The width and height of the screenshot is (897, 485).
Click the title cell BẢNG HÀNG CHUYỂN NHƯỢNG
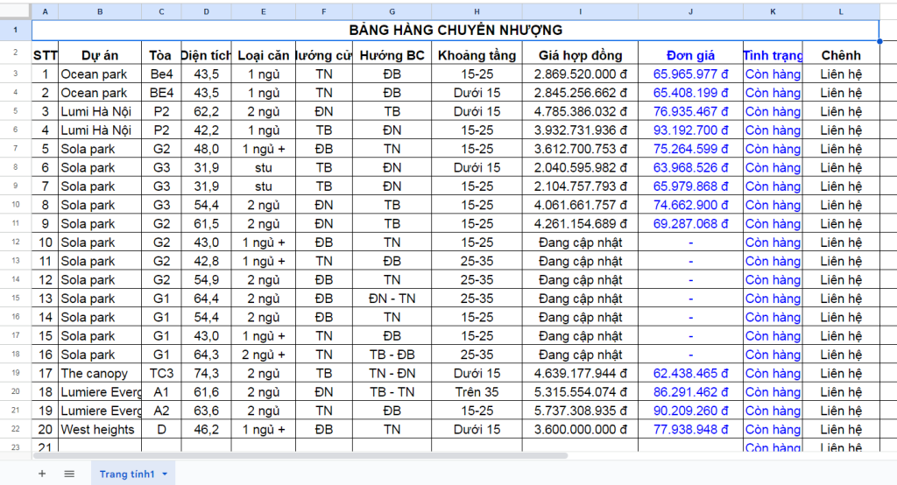pyautogui.click(x=455, y=31)
